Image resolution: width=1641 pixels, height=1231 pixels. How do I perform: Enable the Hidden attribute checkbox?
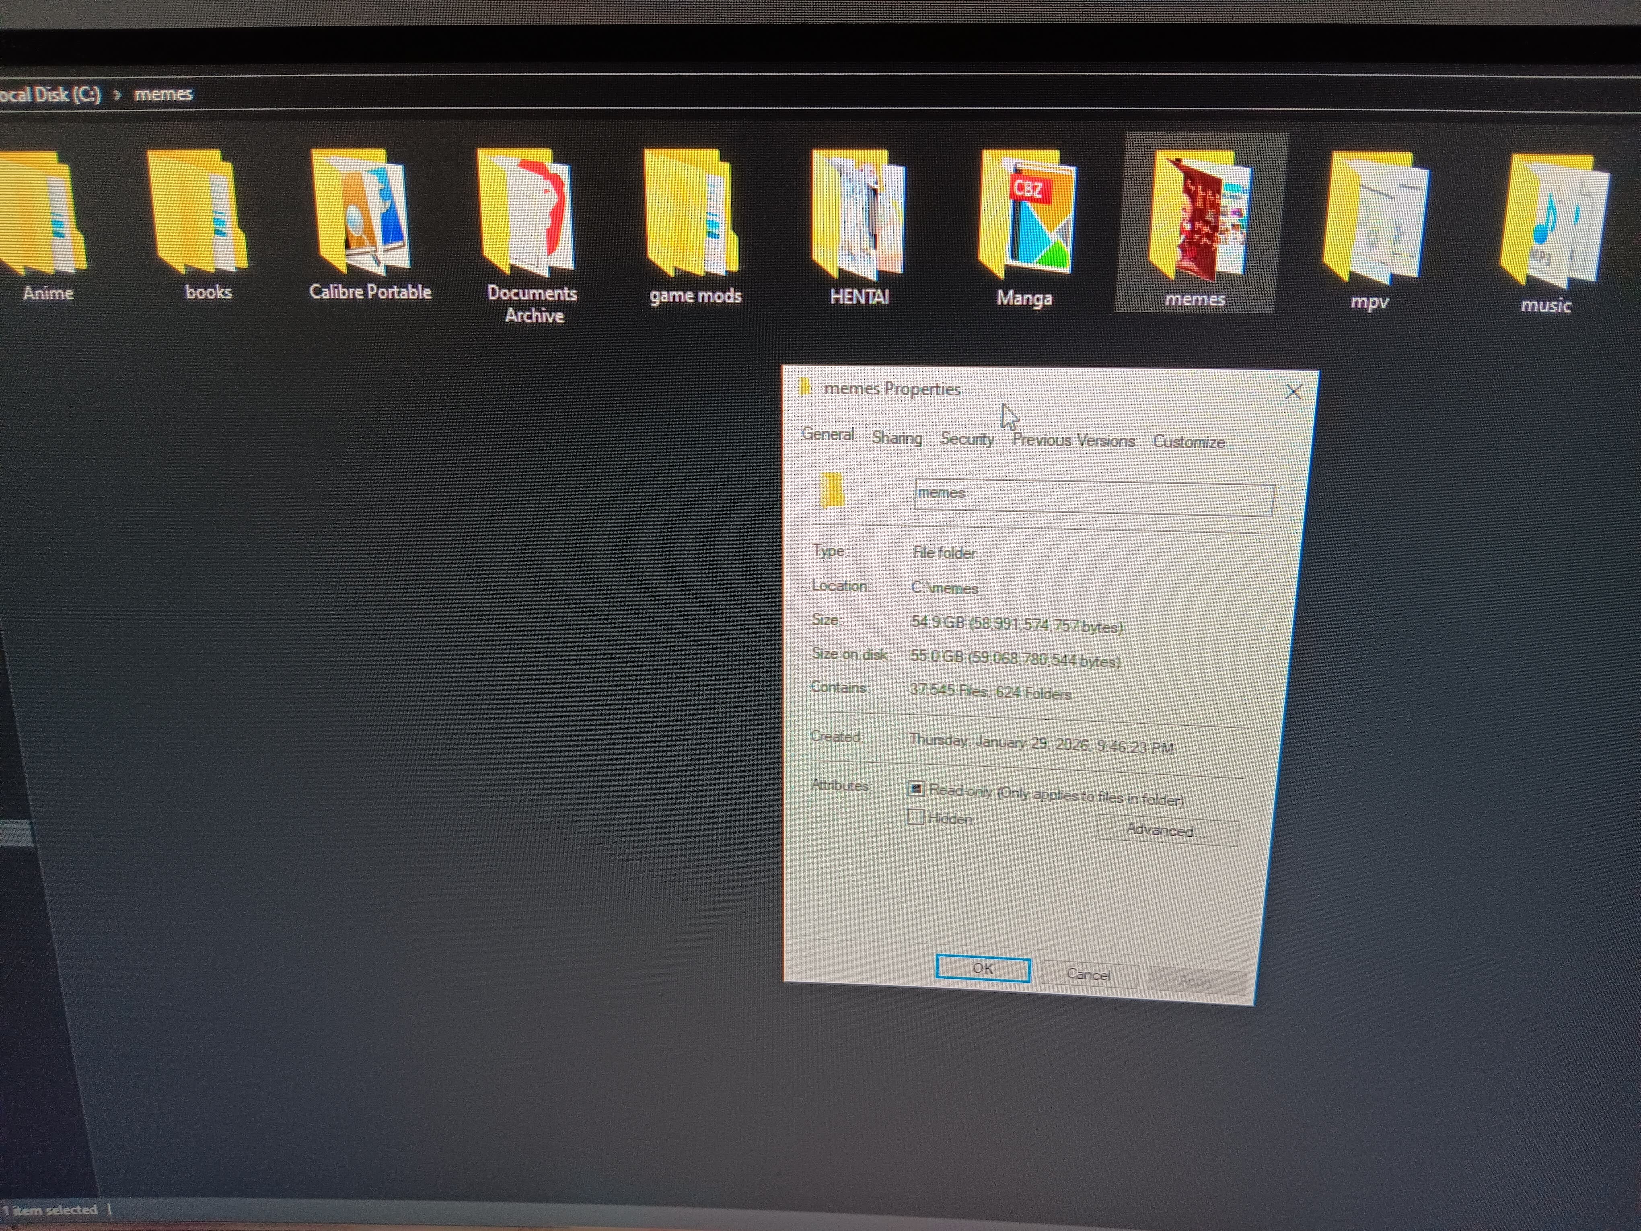pyautogui.click(x=915, y=818)
